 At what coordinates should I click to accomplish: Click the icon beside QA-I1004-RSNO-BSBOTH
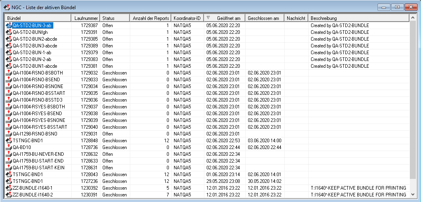point(9,73)
